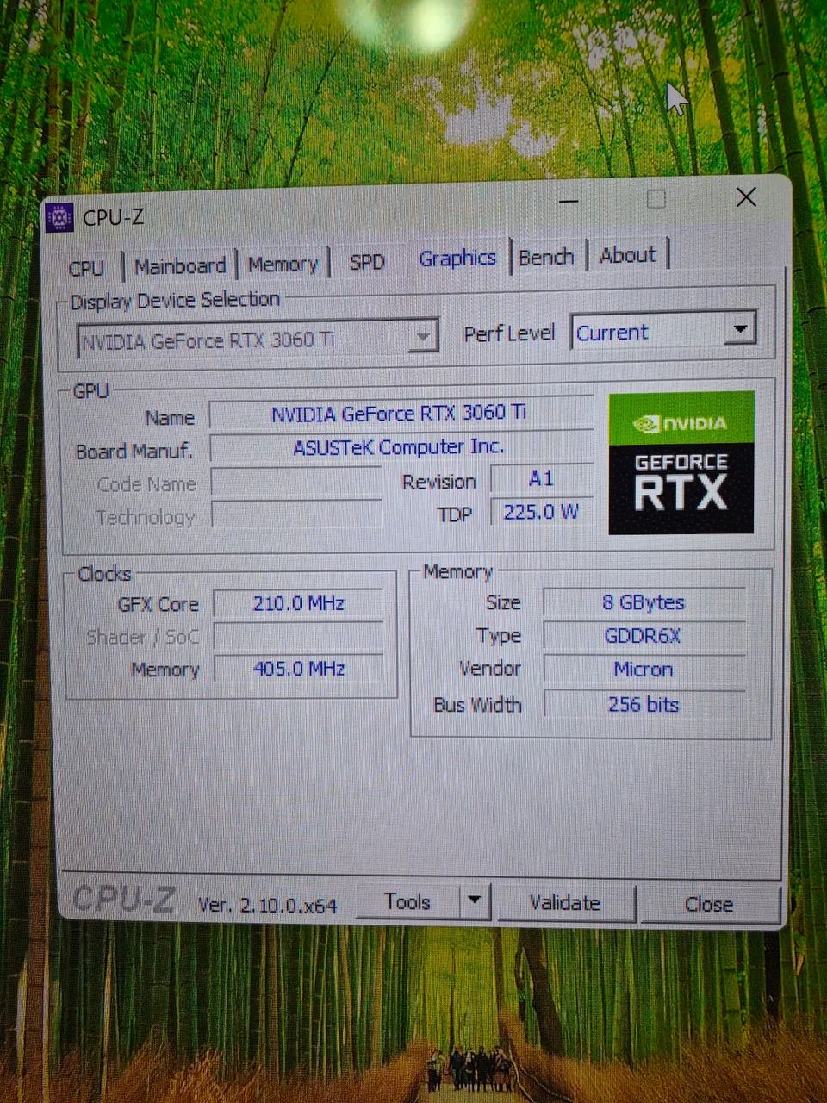Switch to the CPU tab
The height and width of the screenshot is (1103, 827).
click(x=86, y=268)
